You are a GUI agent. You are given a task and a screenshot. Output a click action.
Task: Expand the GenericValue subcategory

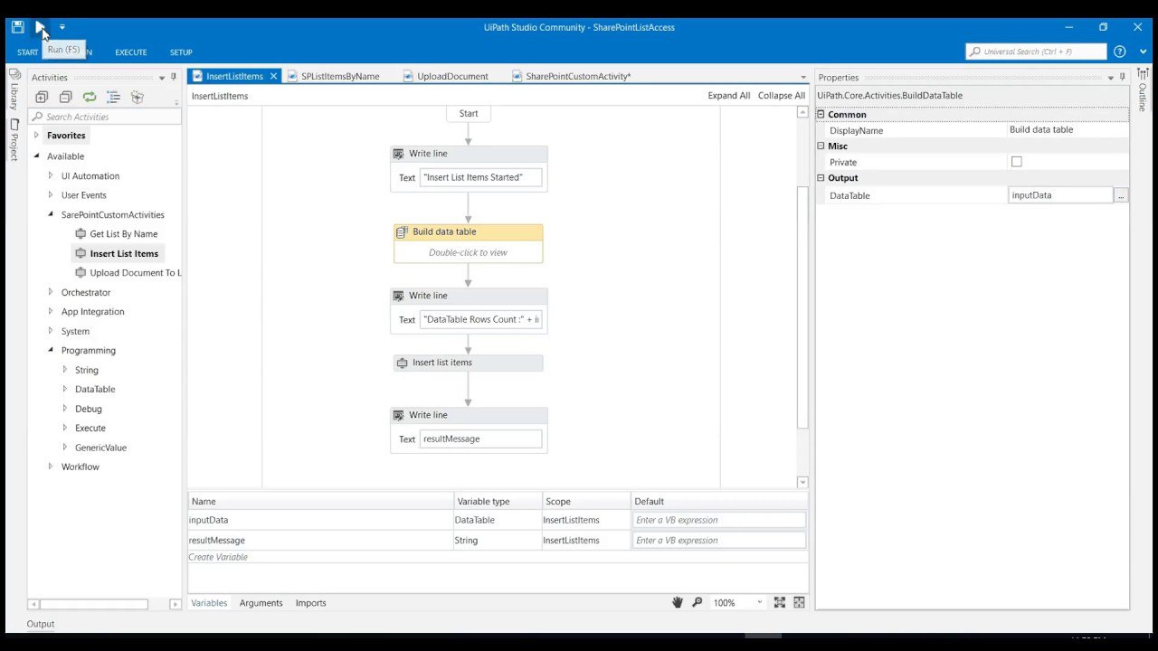(x=64, y=448)
